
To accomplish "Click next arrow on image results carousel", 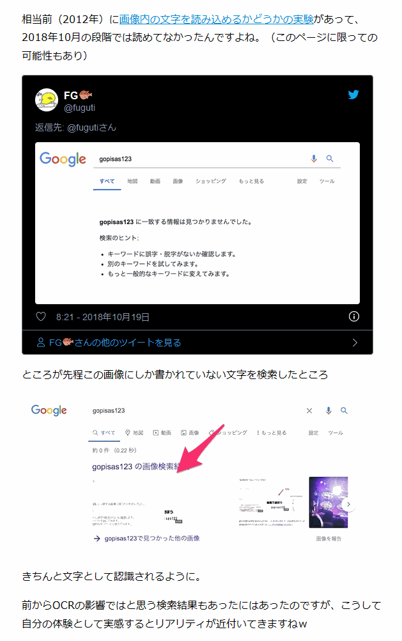I will click(348, 504).
